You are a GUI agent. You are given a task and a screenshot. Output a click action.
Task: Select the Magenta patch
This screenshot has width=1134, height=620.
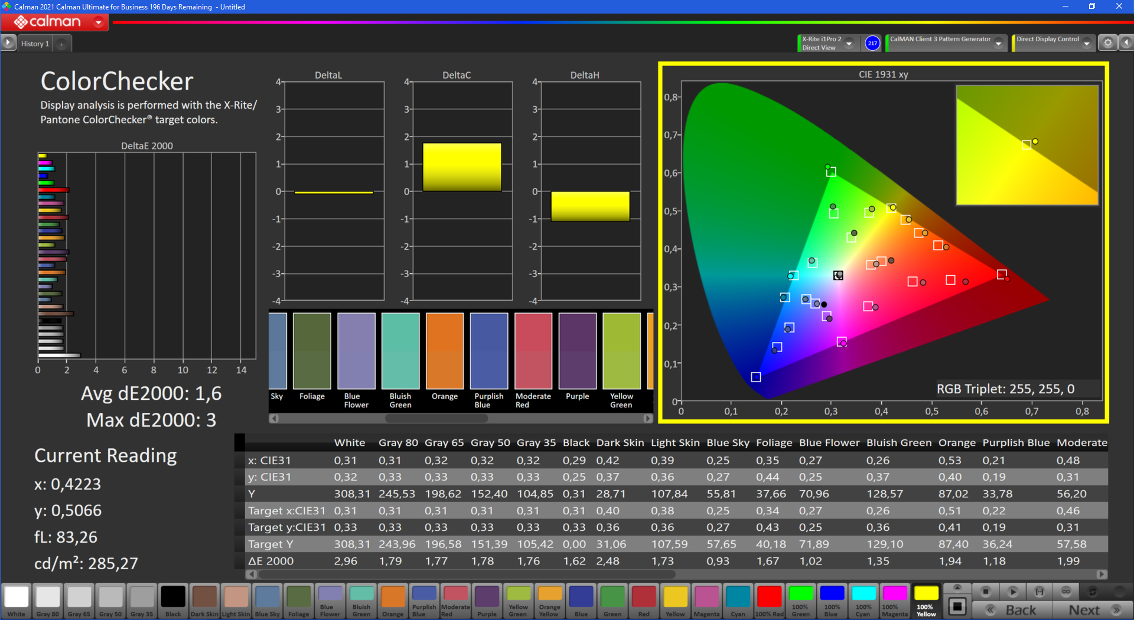click(x=706, y=601)
